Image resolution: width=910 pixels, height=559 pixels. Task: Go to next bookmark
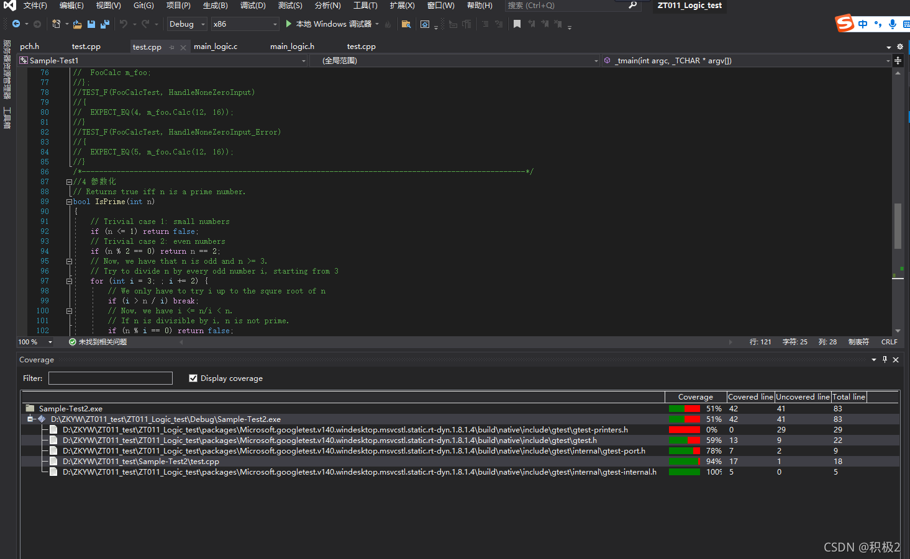545,24
